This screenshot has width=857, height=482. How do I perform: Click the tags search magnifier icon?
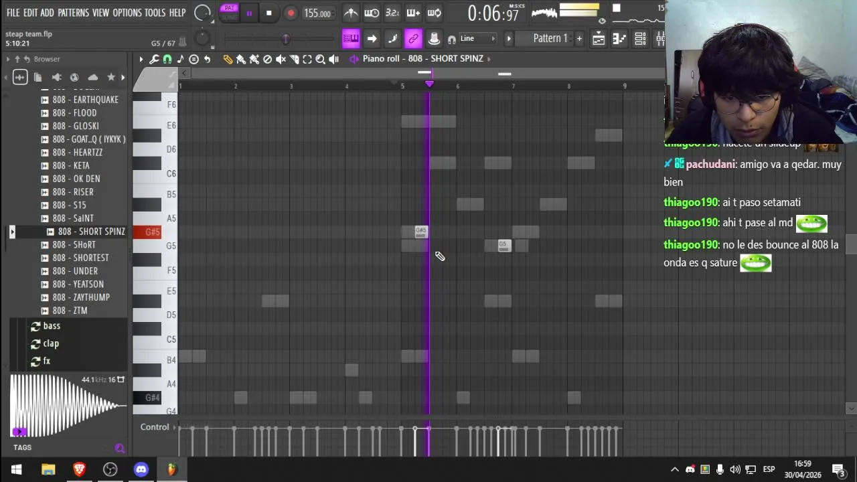pos(119,449)
